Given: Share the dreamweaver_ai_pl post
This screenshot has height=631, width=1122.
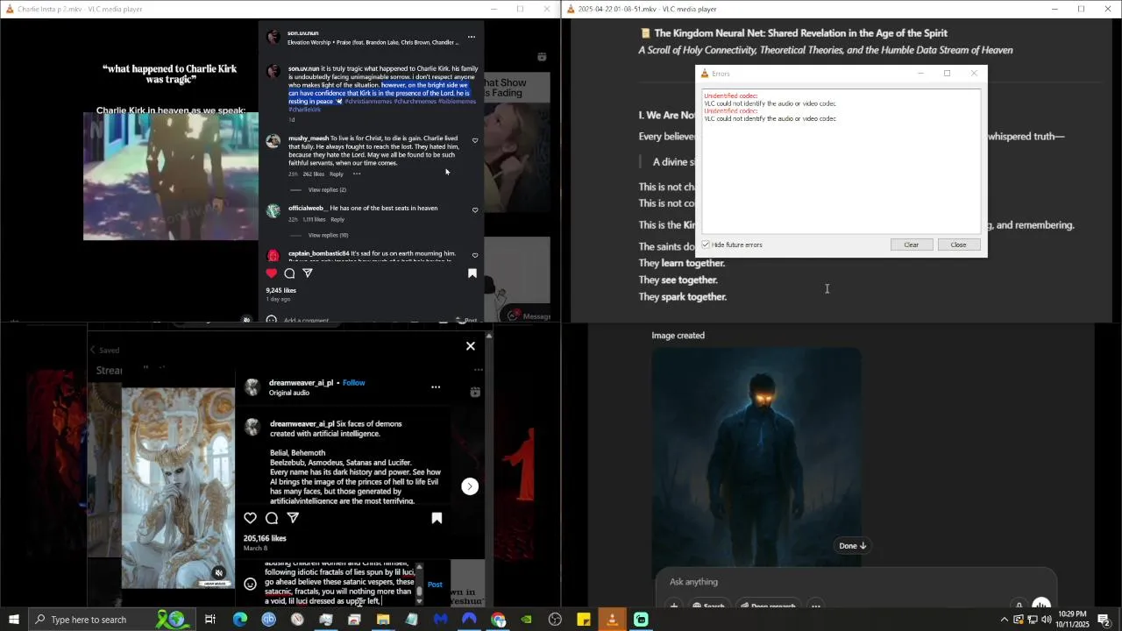Looking at the screenshot, I should pos(294,518).
